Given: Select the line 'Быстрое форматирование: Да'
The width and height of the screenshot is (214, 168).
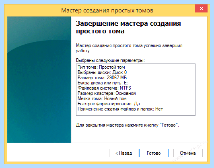Looking at the screenshot, I should 109,104.
